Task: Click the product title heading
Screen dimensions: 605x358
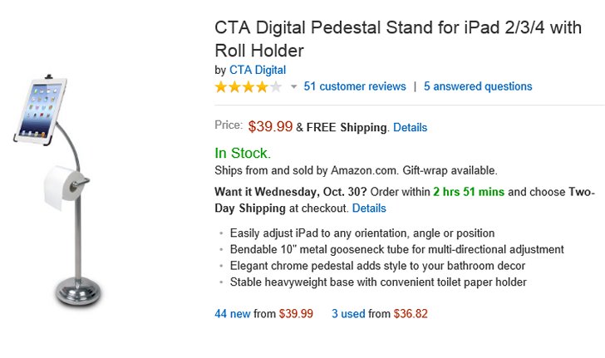Action: pos(398,39)
